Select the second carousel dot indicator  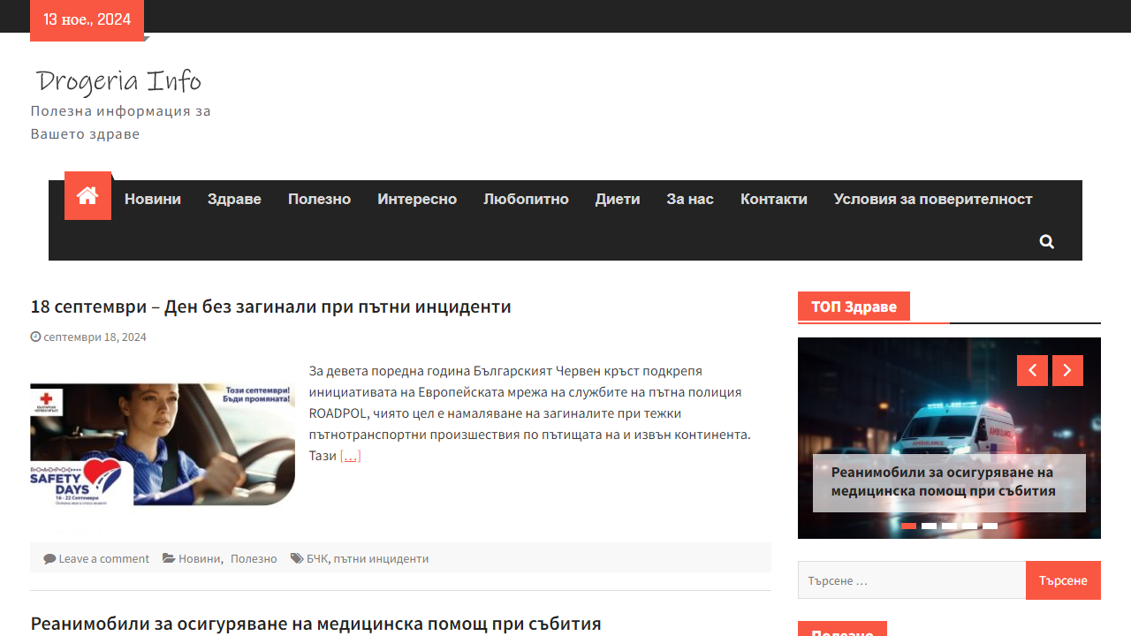pyautogui.click(x=929, y=526)
